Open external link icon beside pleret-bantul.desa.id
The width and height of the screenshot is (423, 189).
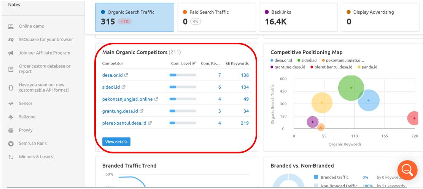[150, 123]
